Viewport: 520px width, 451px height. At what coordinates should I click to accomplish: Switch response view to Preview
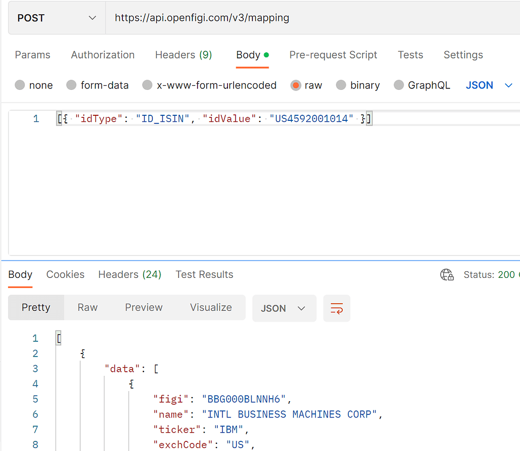point(144,308)
